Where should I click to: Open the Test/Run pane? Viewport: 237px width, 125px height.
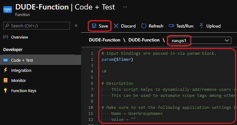[181, 26]
